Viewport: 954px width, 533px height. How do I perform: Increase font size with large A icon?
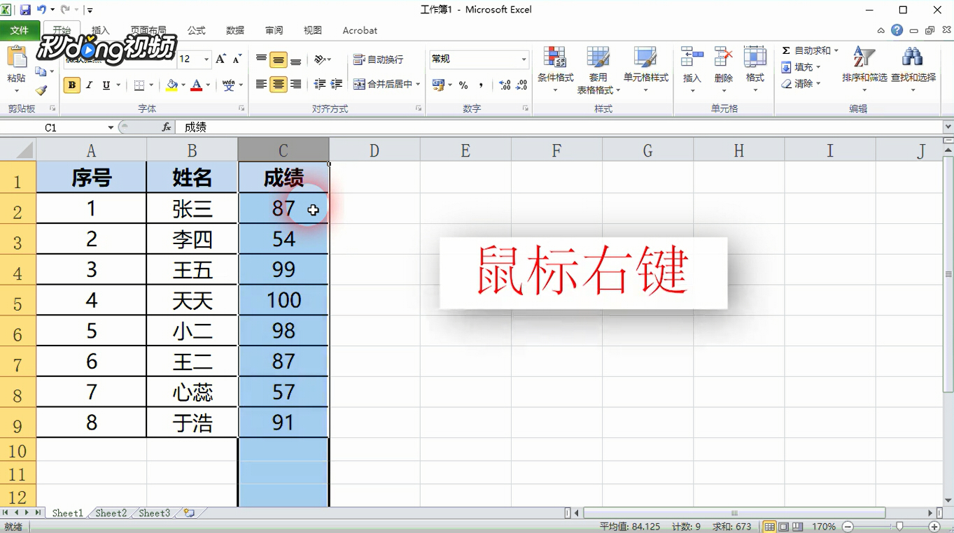coord(220,59)
